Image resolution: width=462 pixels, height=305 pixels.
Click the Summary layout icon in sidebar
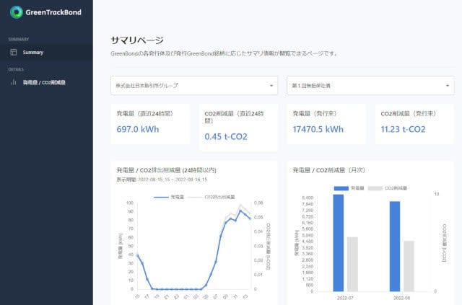coord(13,53)
